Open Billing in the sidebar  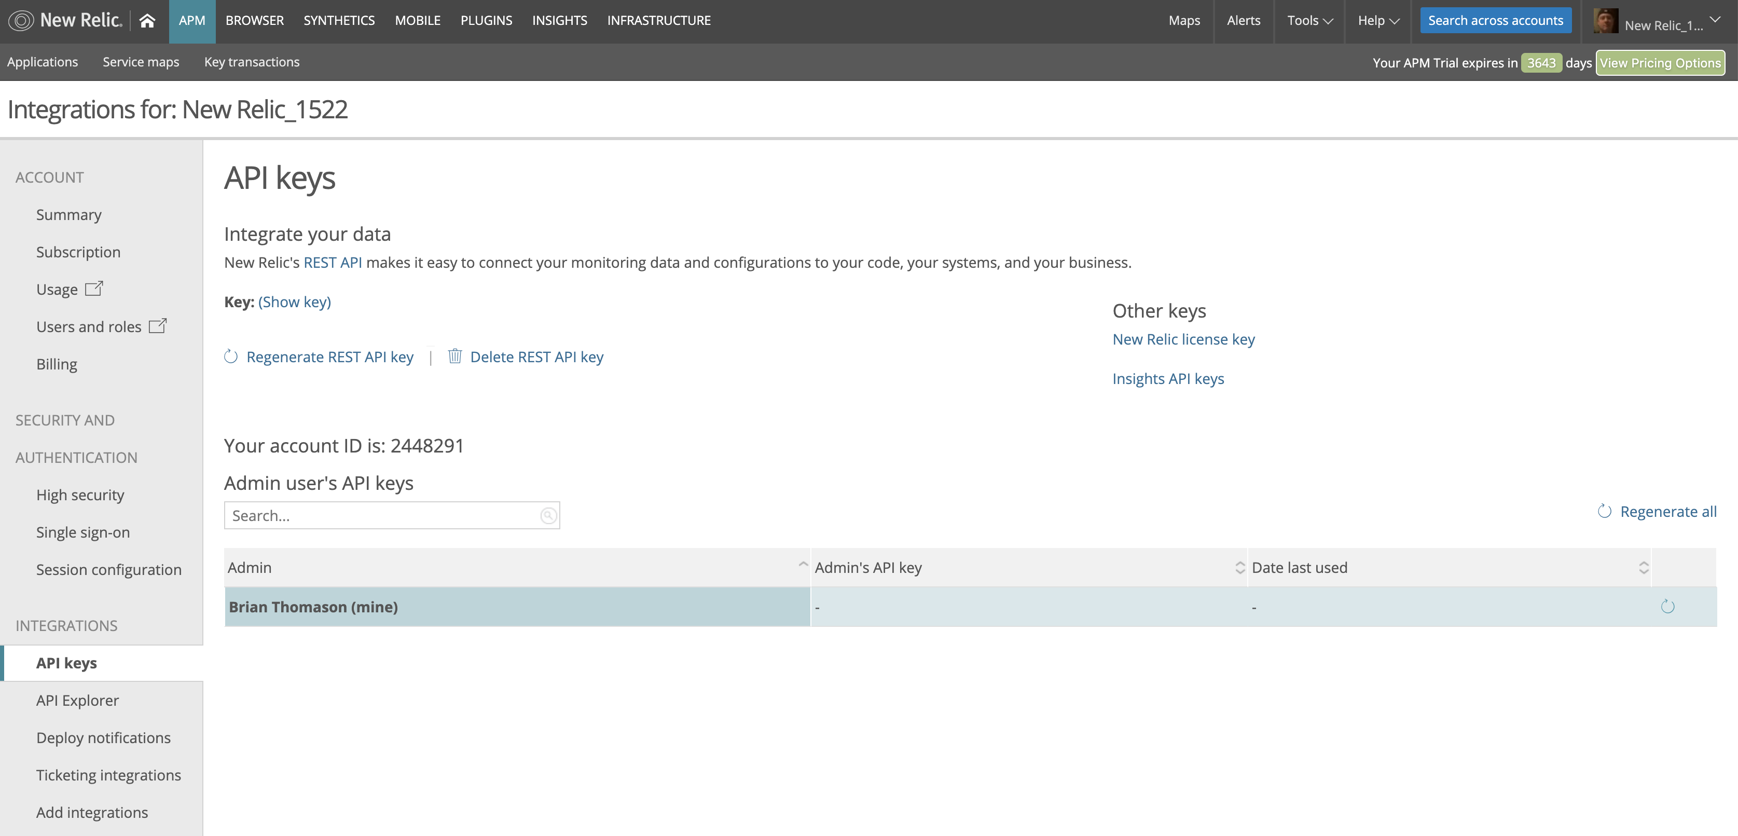coord(57,364)
